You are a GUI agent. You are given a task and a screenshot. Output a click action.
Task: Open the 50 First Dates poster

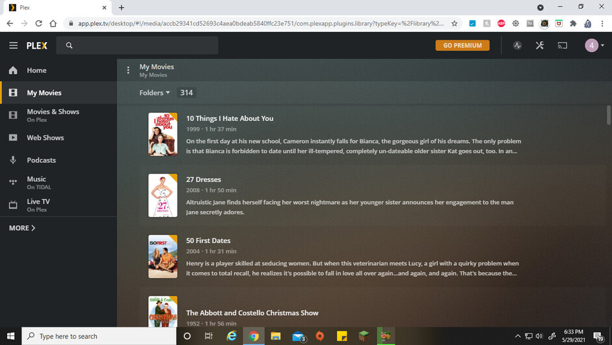pyautogui.click(x=163, y=257)
